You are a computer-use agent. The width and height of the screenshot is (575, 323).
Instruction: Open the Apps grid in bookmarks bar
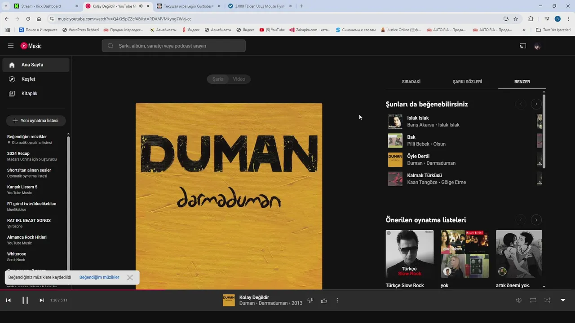click(8, 30)
